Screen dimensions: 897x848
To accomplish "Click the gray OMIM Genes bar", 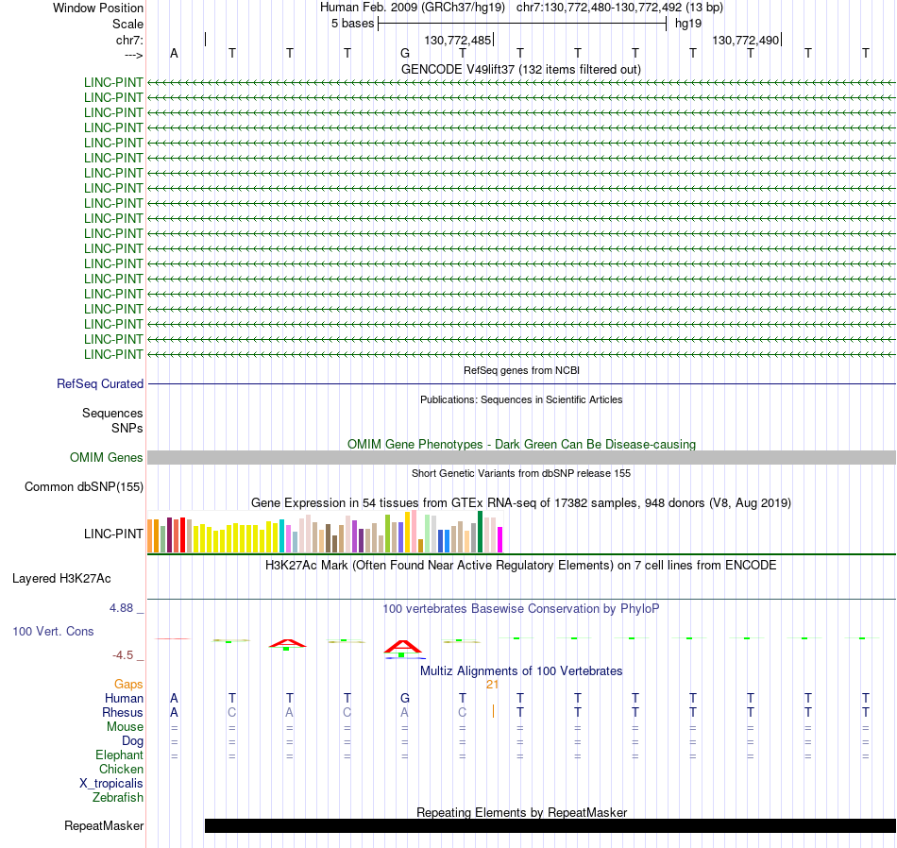I will pyautogui.click(x=521, y=458).
